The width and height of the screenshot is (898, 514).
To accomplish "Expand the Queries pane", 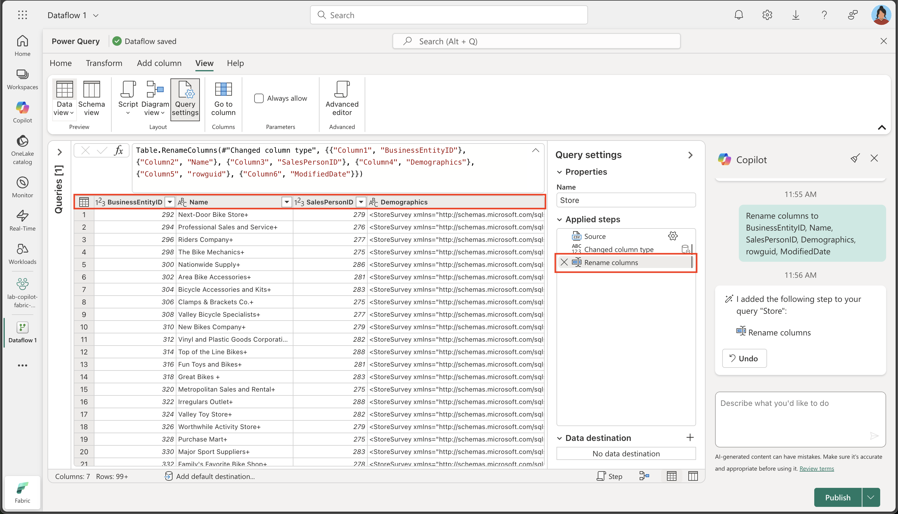I will (x=60, y=152).
